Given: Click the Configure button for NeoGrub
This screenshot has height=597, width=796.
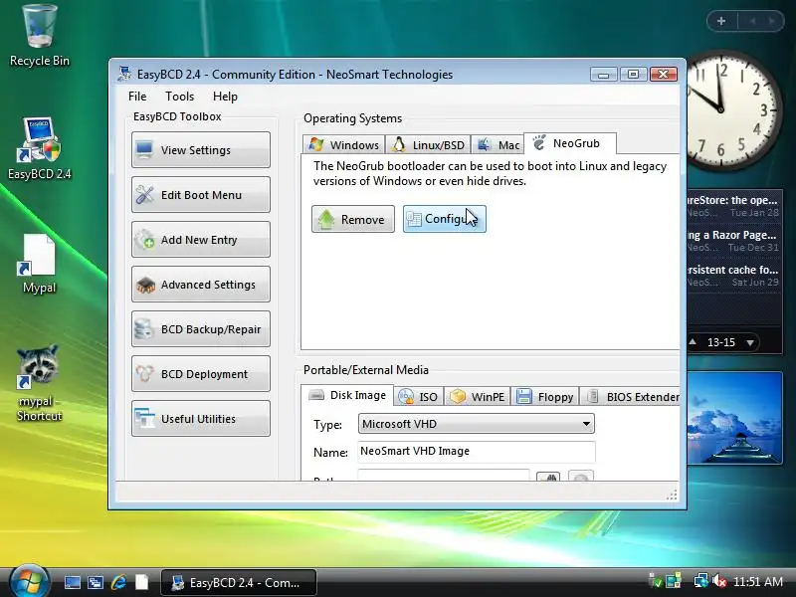Looking at the screenshot, I should (444, 219).
